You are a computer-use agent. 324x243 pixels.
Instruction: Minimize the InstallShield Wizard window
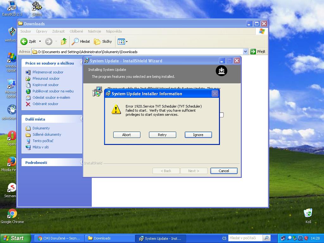[x=222, y=61]
